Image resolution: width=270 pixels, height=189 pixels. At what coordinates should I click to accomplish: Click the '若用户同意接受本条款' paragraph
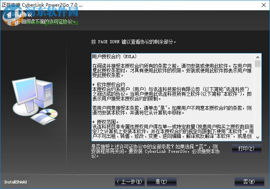point(172,110)
